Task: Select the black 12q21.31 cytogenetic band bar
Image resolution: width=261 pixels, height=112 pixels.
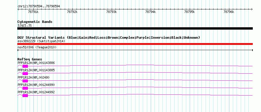Action: tap(135, 28)
